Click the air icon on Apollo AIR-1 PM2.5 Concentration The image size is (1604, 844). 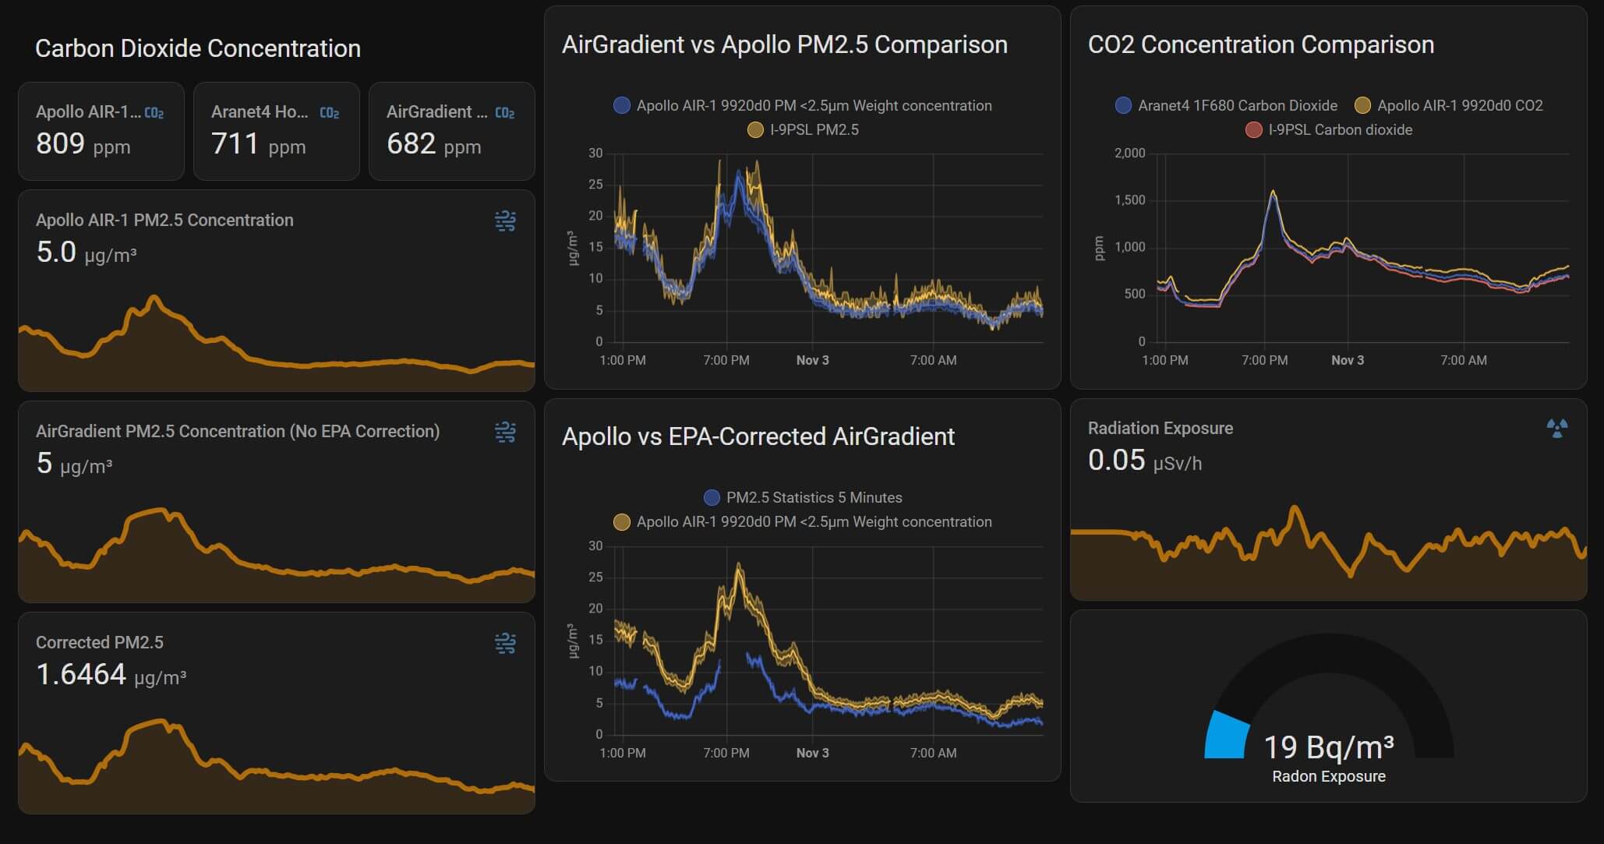pos(505,221)
